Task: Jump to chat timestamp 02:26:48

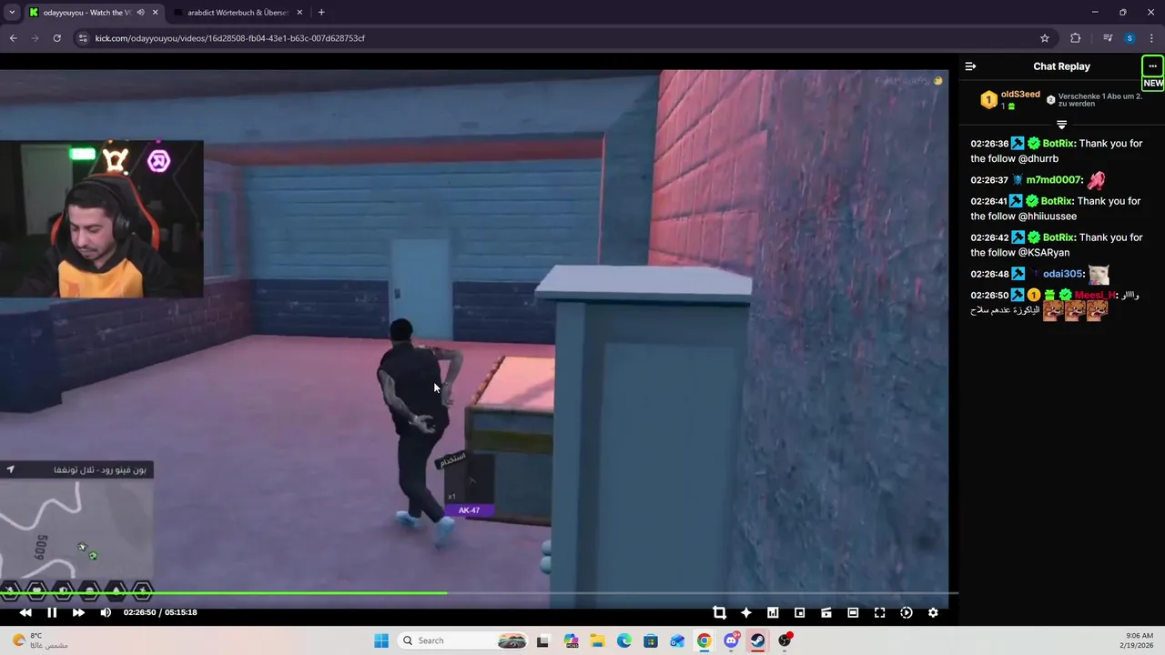Action: [x=989, y=274]
